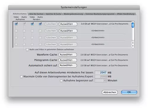148x108 pixels.
Task: Check Video Aufnahme in second volume row
Action: click(16, 31)
